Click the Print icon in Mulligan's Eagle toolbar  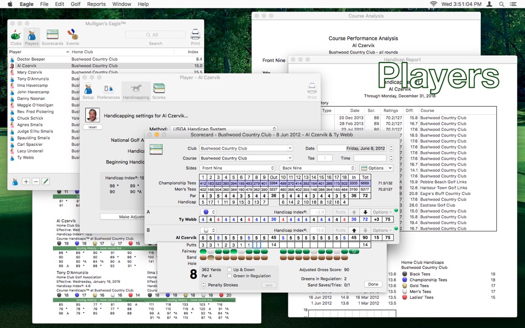pyautogui.click(x=195, y=33)
